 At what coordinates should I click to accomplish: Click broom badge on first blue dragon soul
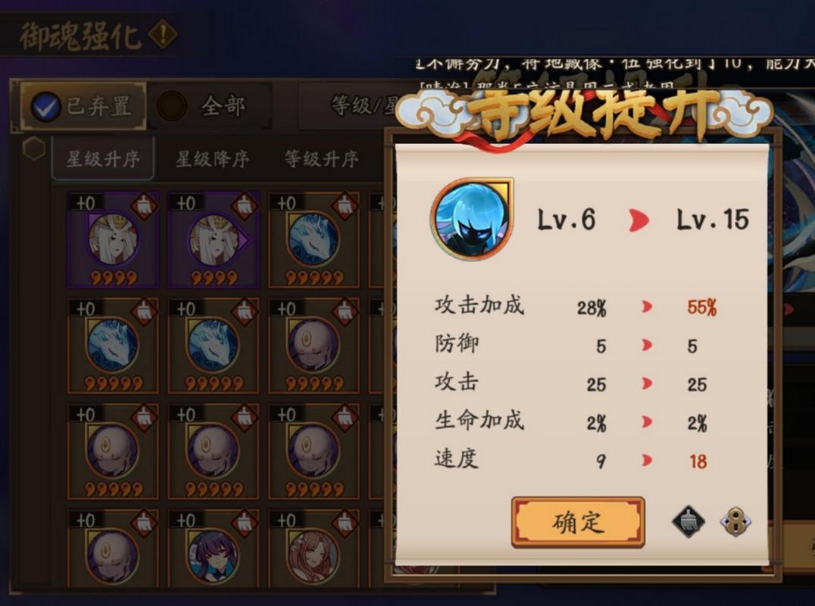click(345, 205)
